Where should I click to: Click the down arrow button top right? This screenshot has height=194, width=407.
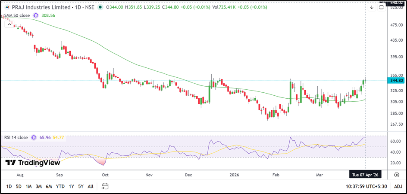click(372, 7)
